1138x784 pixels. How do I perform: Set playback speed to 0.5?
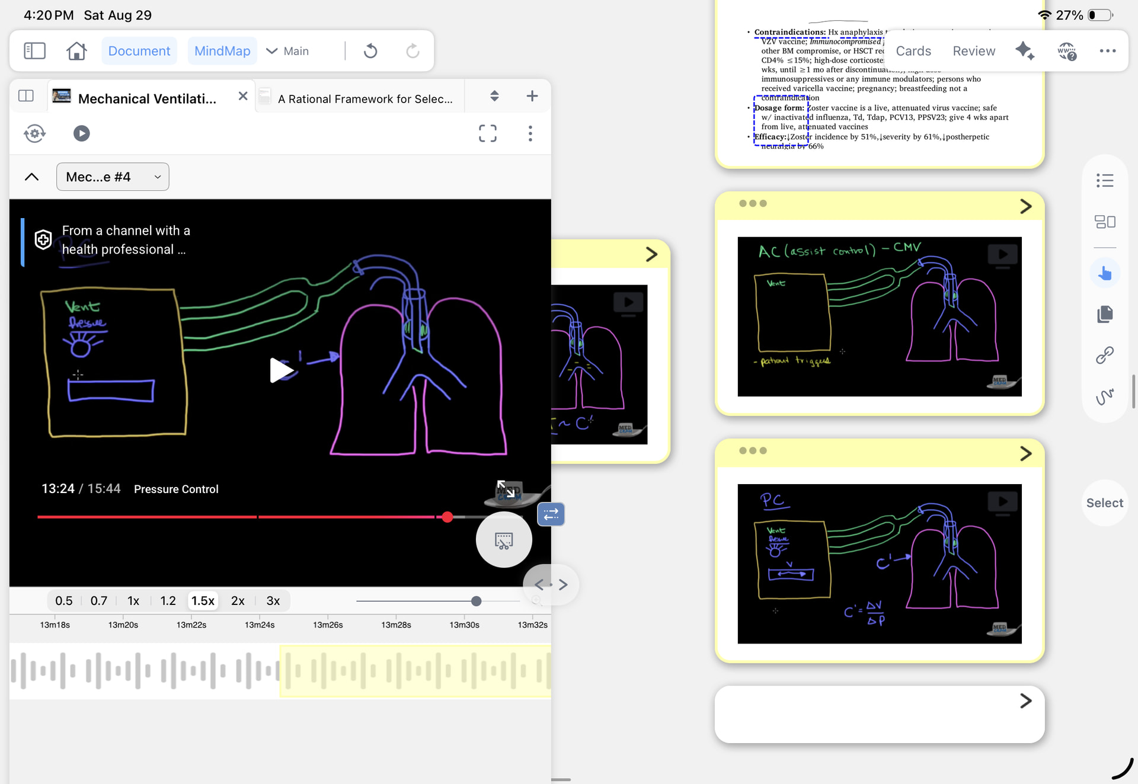(63, 601)
